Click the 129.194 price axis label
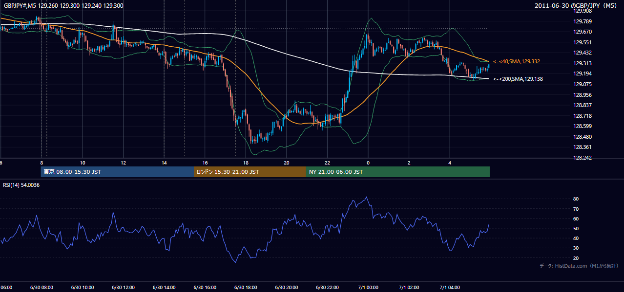Viewport: 624px width, 292px height. [x=582, y=73]
